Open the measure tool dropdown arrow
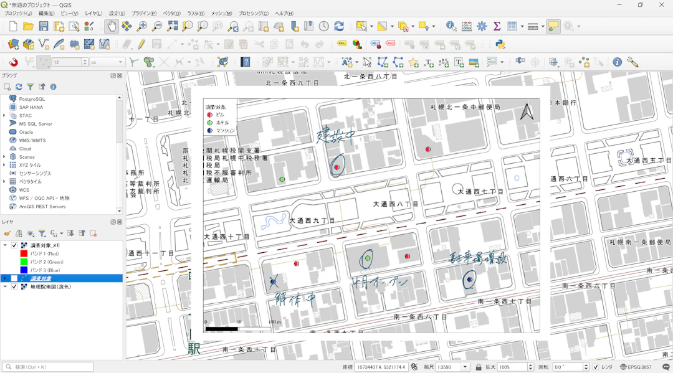The height and width of the screenshot is (373, 673). pos(543,27)
